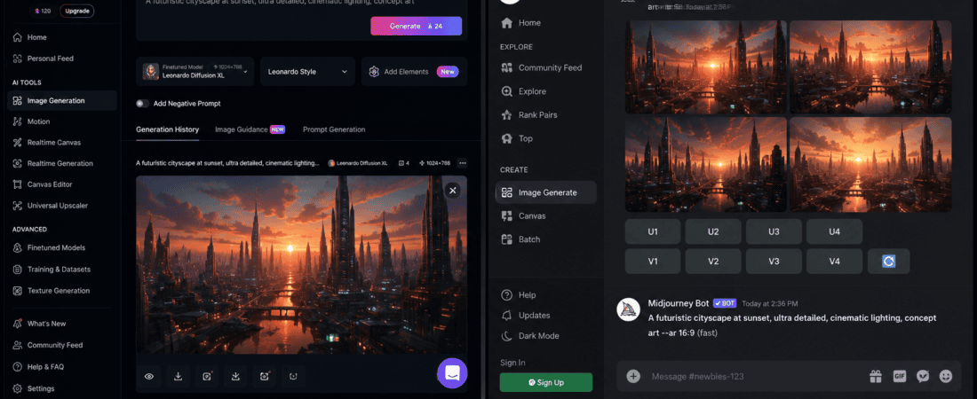Image resolution: width=977 pixels, height=399 pixels.
Task: Upscale image with U2 button
Action: [x=713, y=231]
